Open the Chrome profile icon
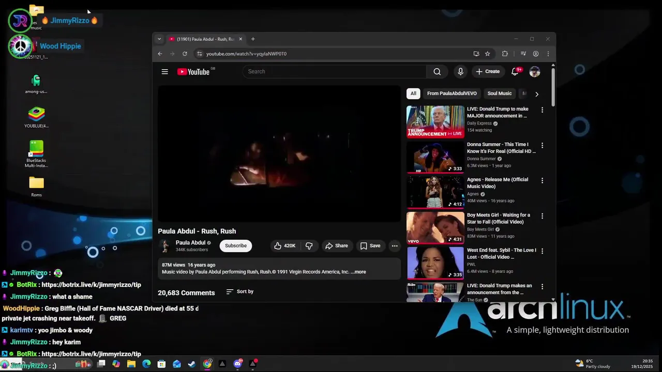This screenshot has width=662, height=372. pyautogui.click(x=536, y=54)
